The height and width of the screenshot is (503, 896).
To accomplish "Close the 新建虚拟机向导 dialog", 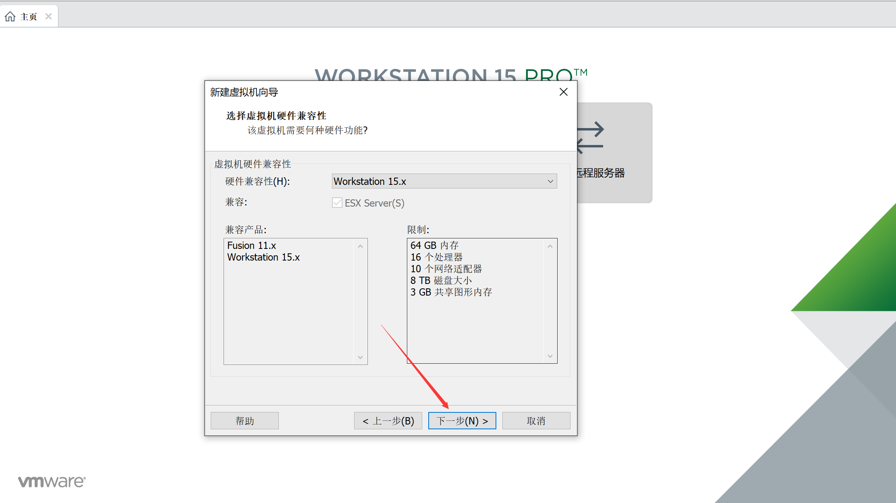I will [x=564, y=92].
